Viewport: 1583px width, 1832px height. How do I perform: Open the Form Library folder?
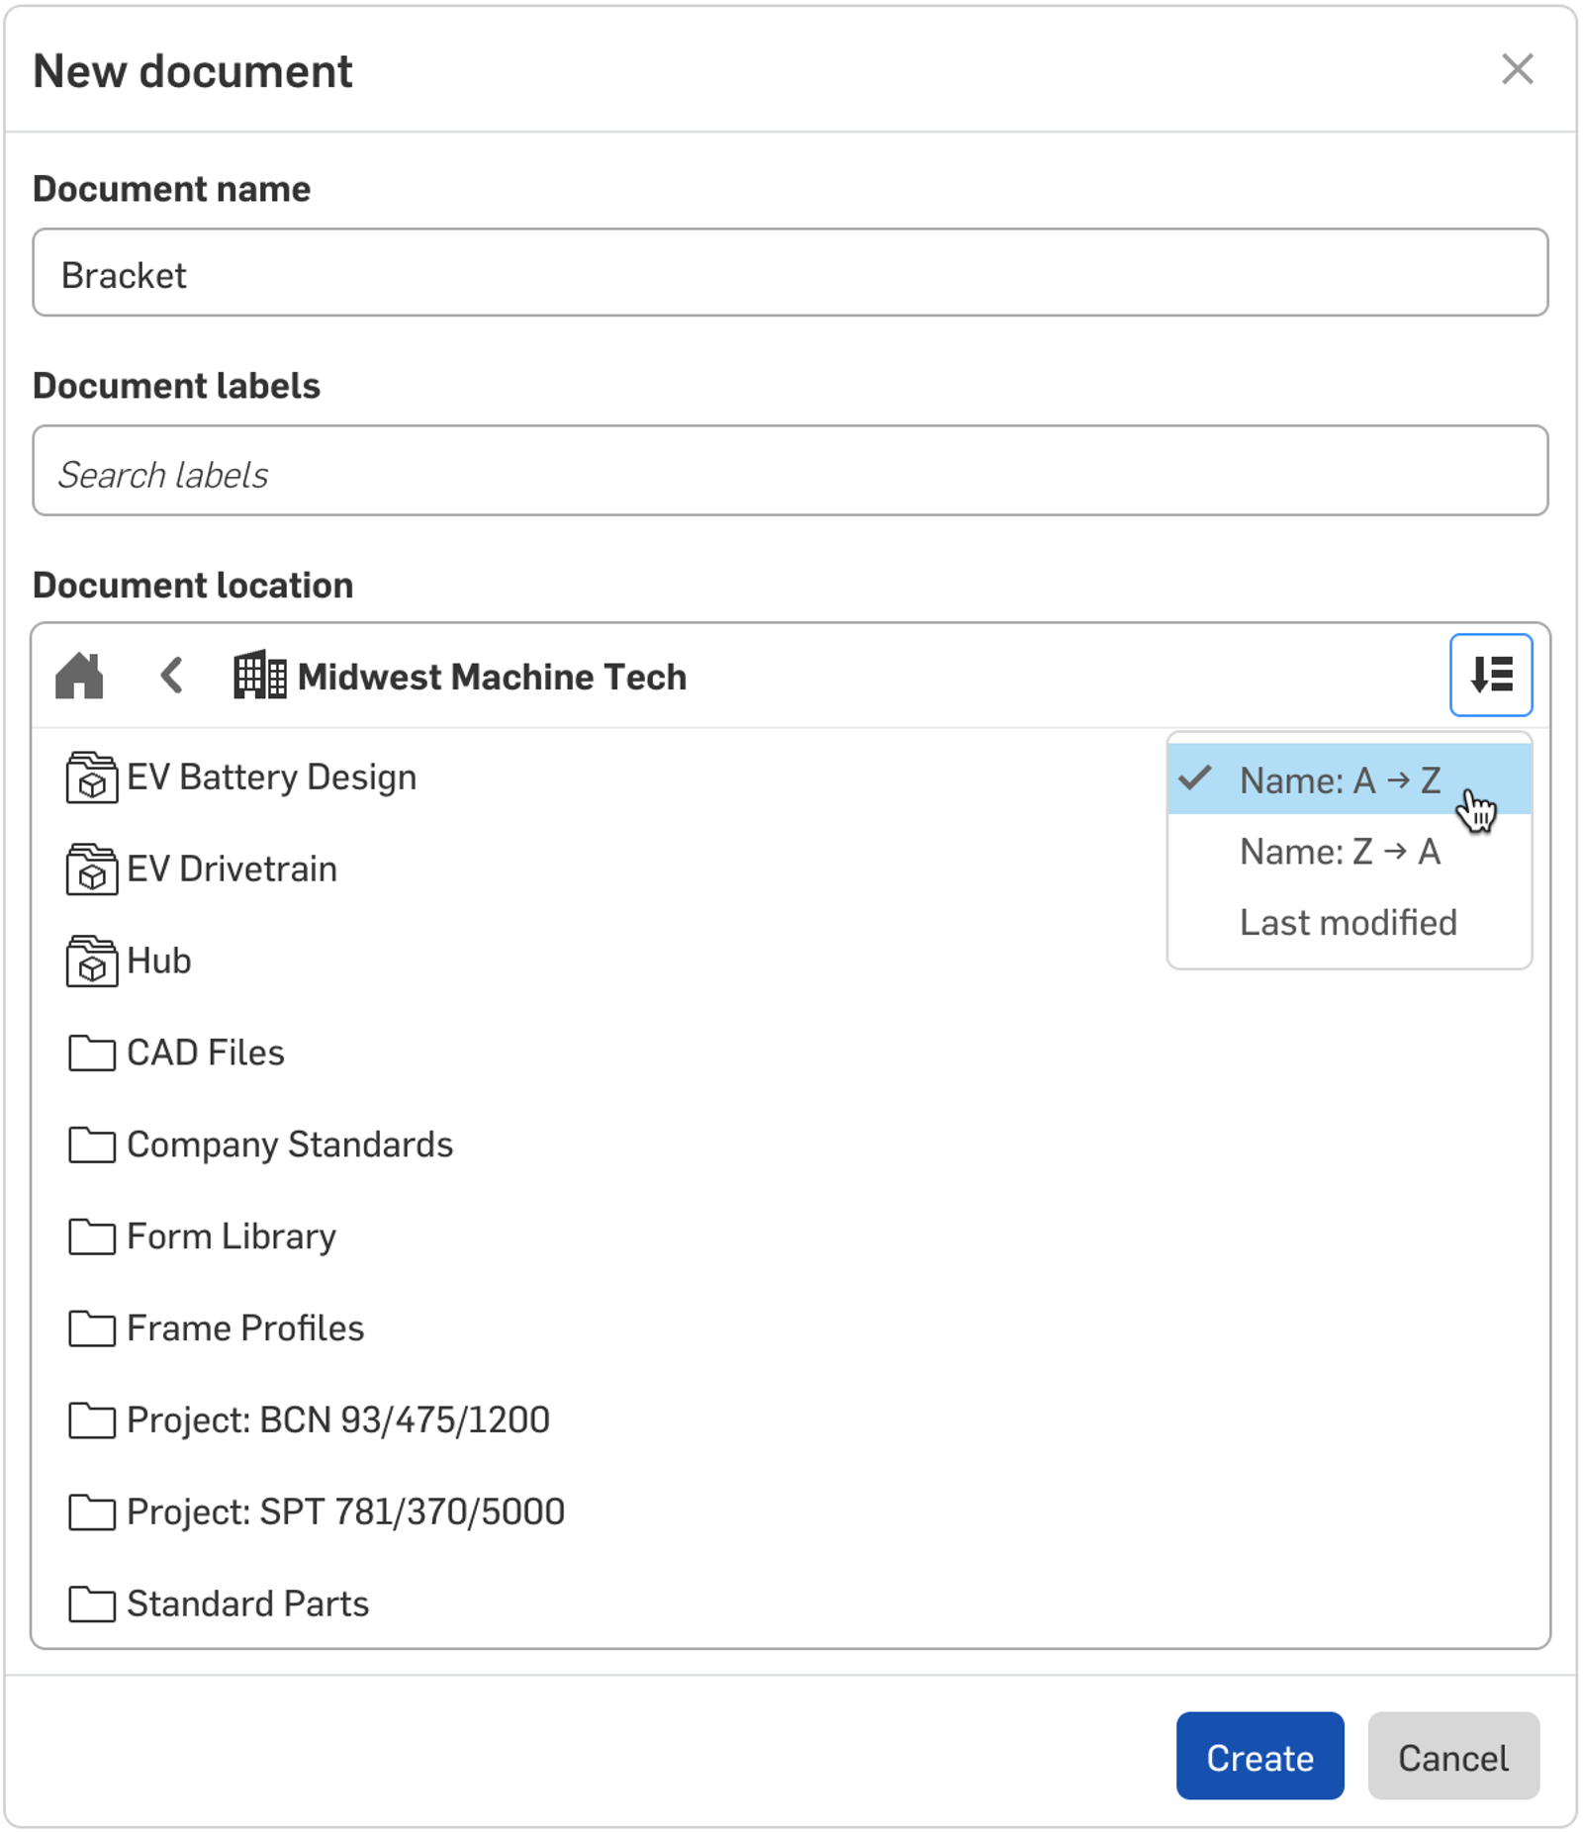[x=230, y=1237]
